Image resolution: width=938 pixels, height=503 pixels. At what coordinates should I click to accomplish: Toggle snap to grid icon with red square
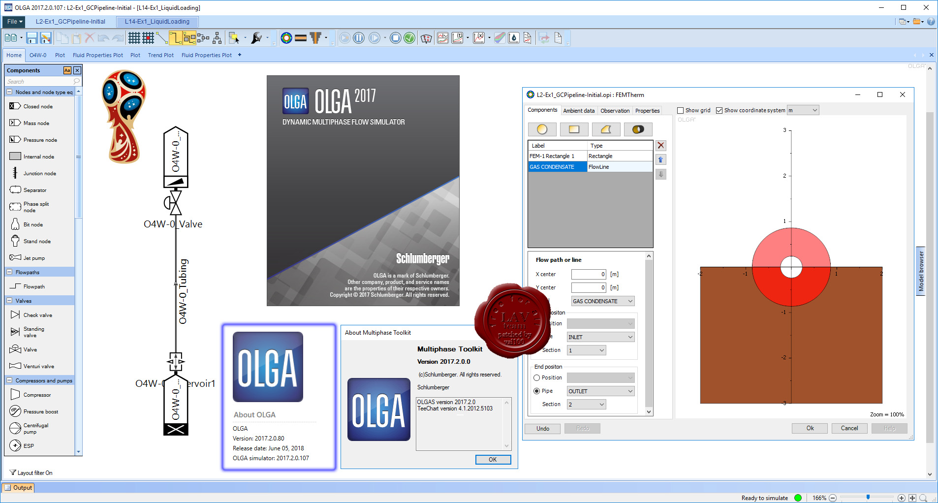[x=148, y=38]
